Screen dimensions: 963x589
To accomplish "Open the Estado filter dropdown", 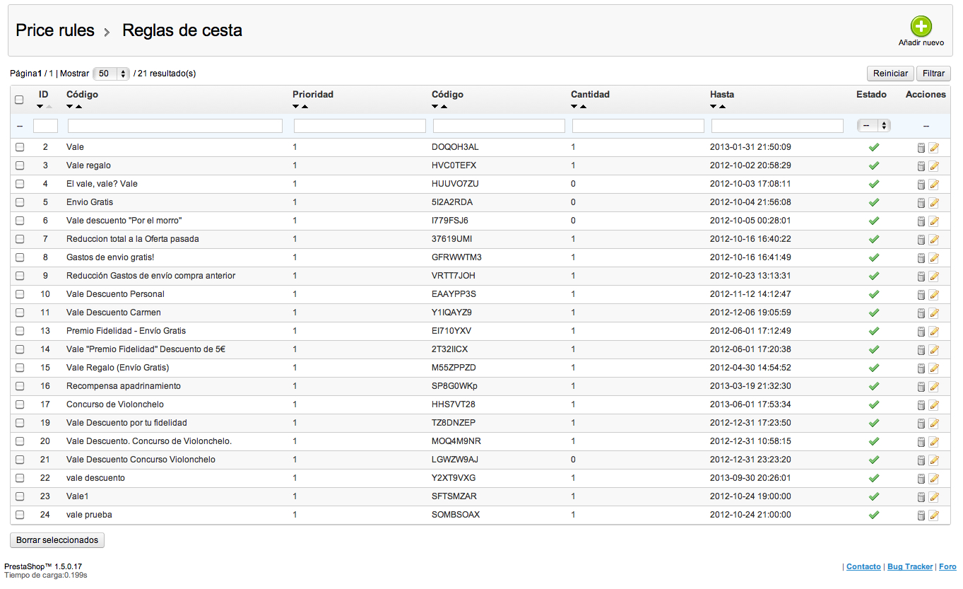I will [874, 126].
